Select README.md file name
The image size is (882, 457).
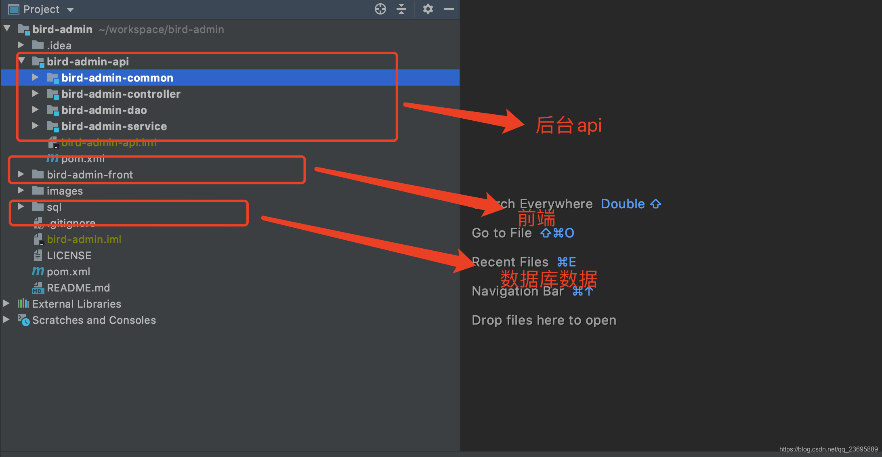[78, 287]
